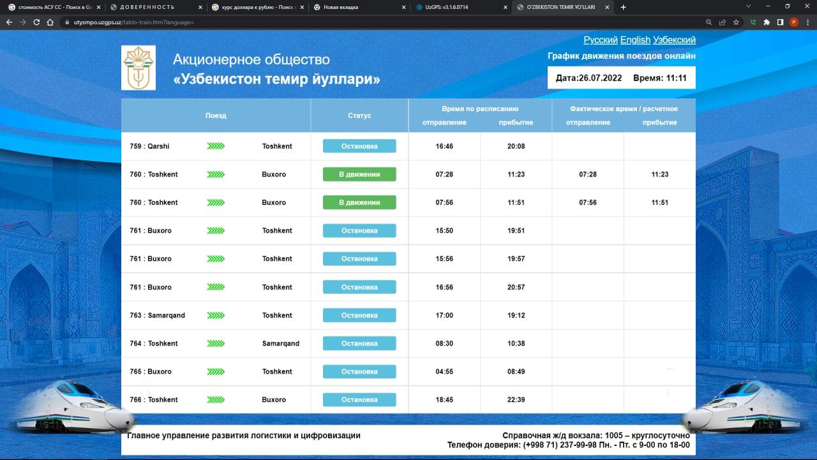The image size is (817, 460).
Task: Click the browser back arrow
Action: coord(9,22)
